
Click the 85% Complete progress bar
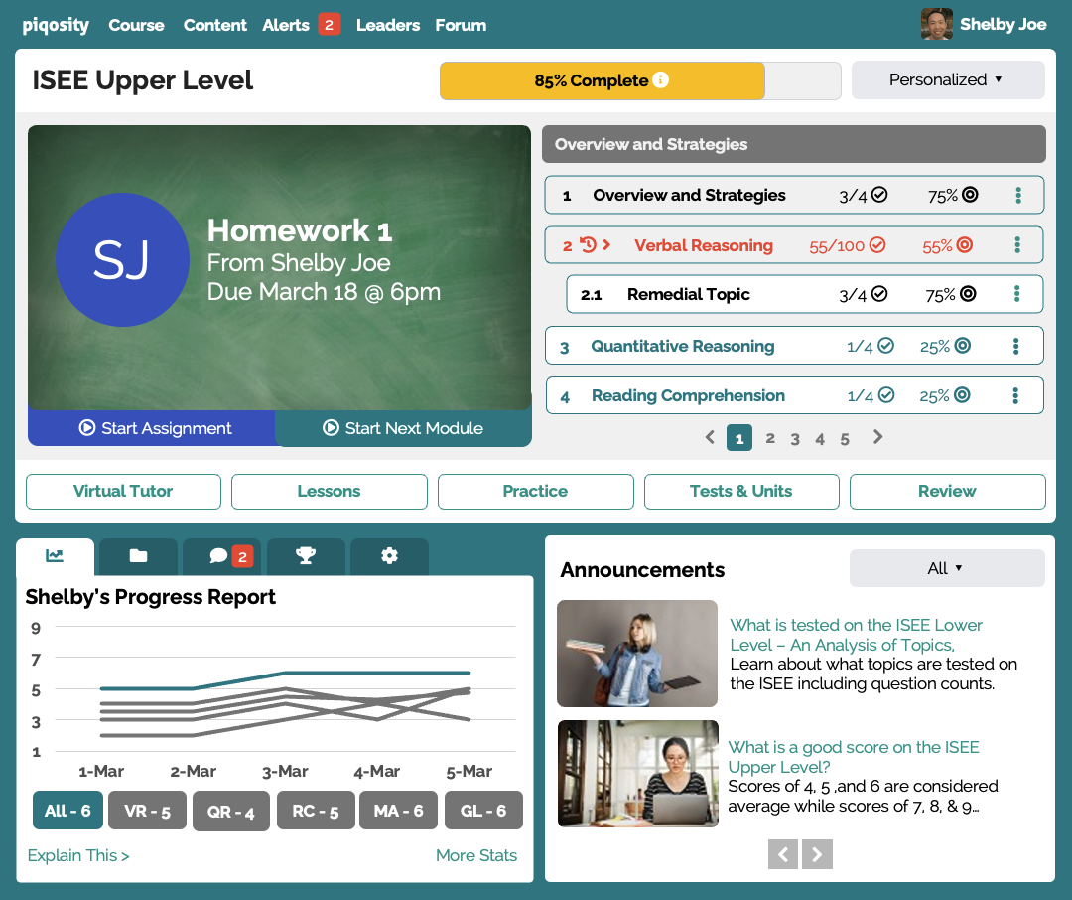point(602,81)
